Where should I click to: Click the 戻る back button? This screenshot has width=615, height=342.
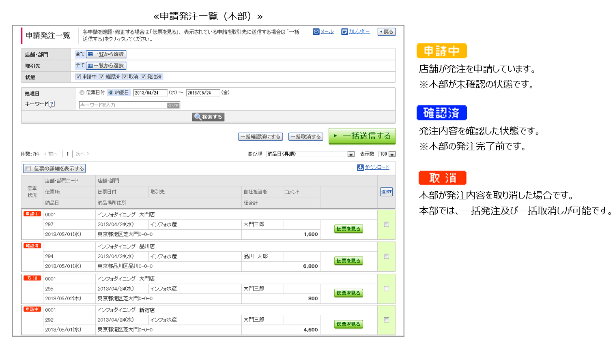pos(386,32)
